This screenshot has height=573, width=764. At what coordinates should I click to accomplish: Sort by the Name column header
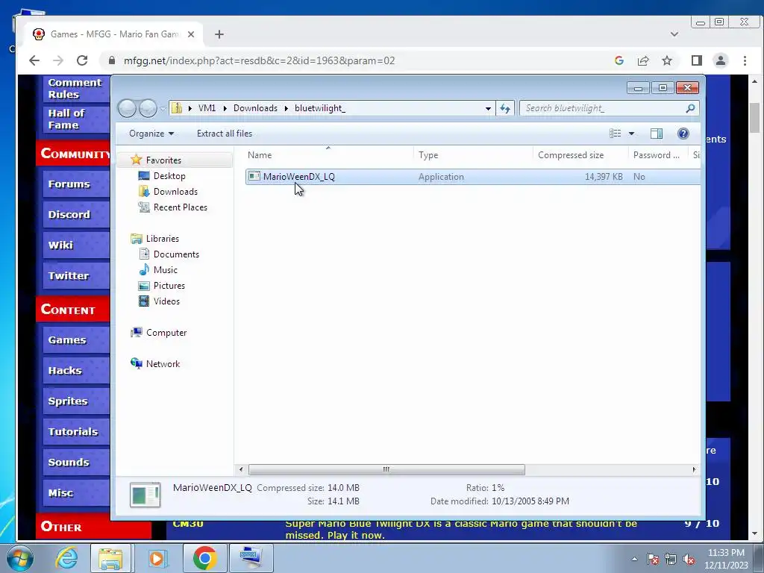click(x=329, y=155)
